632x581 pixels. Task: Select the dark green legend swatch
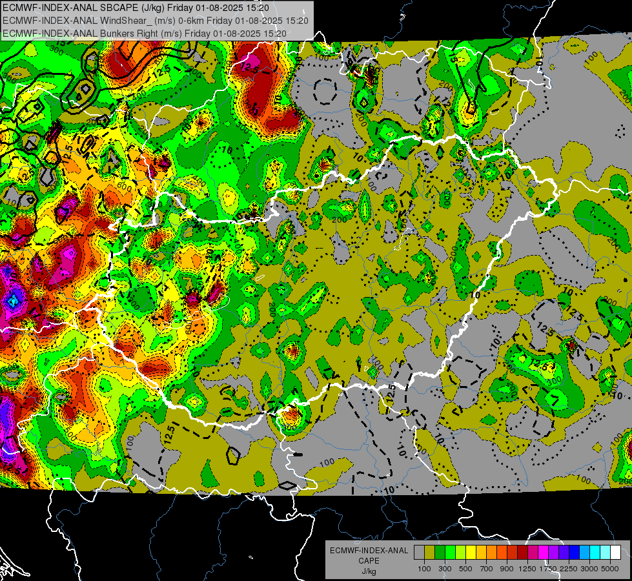coord(440,553)
